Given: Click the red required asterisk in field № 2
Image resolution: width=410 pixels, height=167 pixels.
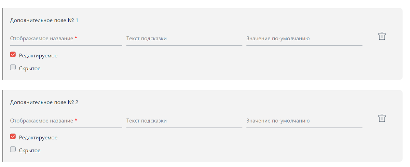Looking at the screenshot, I should point(76,120).
